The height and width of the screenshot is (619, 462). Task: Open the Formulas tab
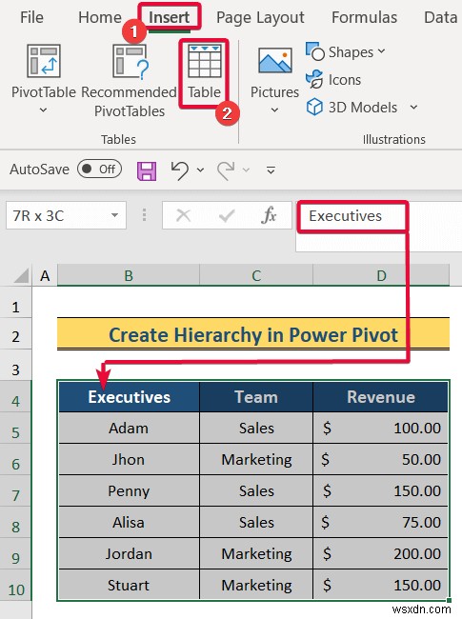[364, 17]
